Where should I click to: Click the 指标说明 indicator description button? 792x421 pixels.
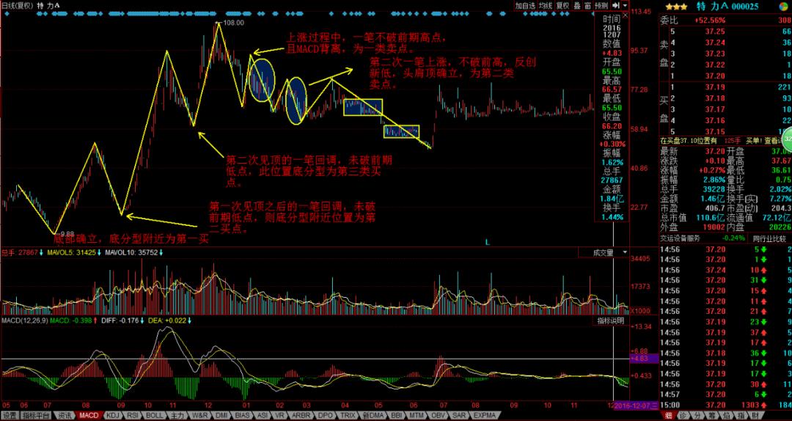click(x=611, y=321)
